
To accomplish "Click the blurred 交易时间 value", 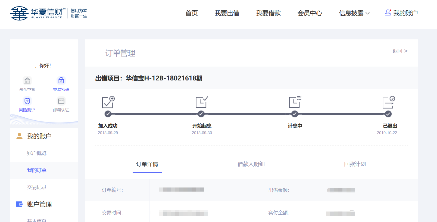I will coord(183,213).
